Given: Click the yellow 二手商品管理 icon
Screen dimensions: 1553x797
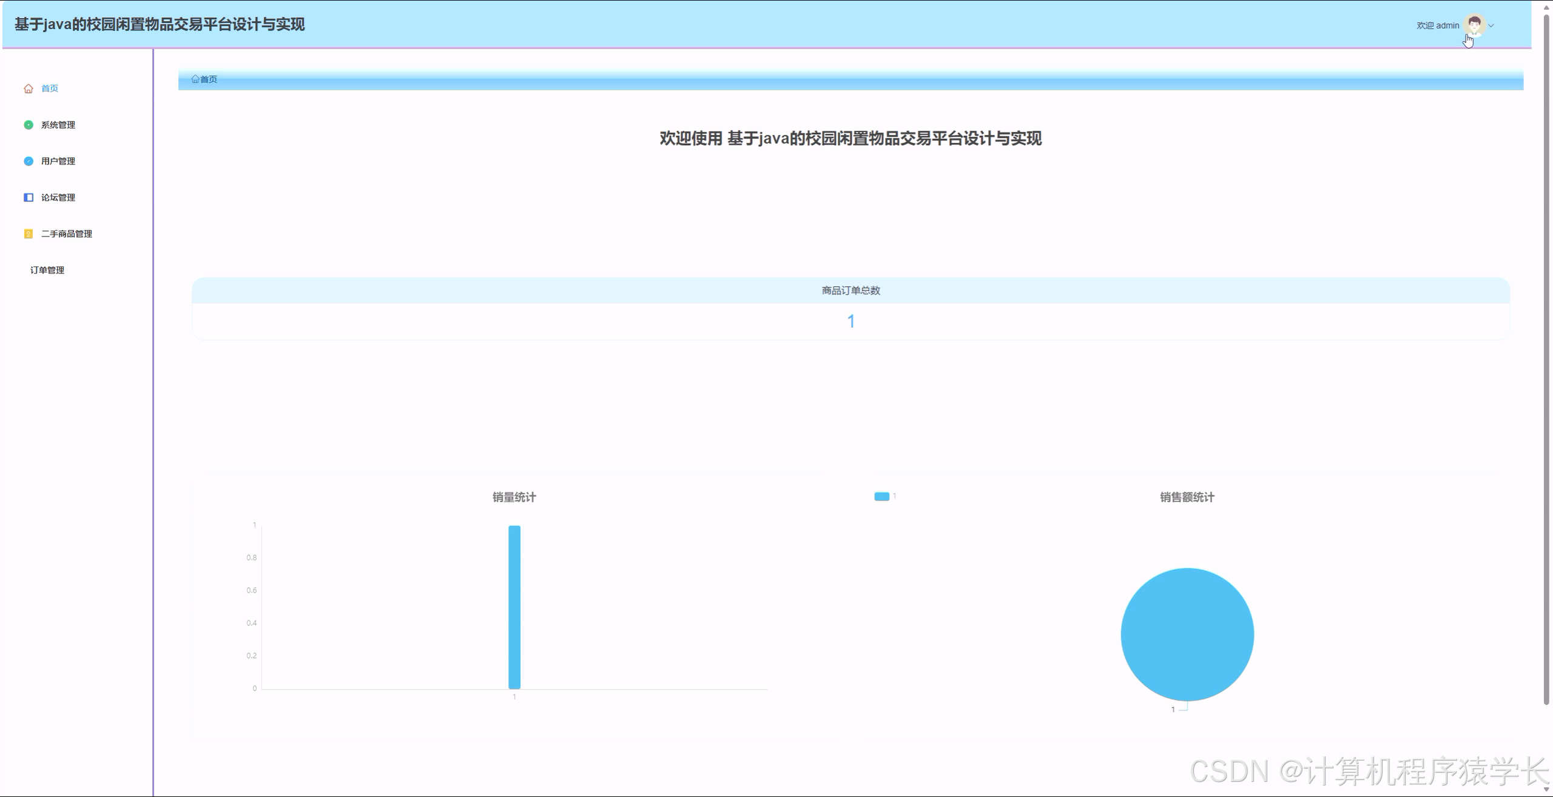Looking at the screenshot, I should coord(29,234).
